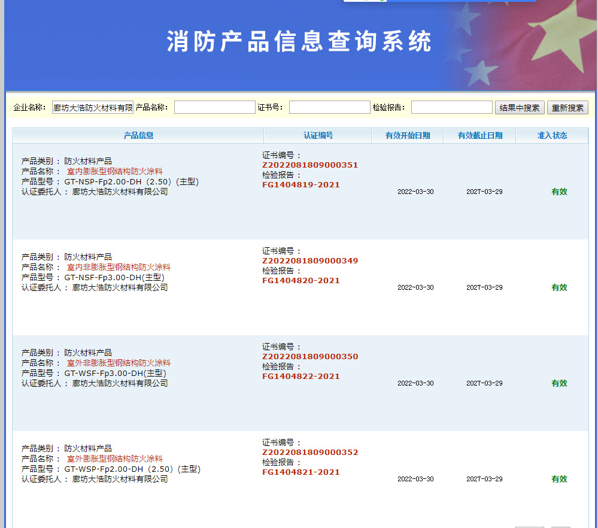This screenshot has width=598, height=528.
Task: Click model GT-WSF-Fp3.00-DH(主型) text
Action: click(115, 373)
